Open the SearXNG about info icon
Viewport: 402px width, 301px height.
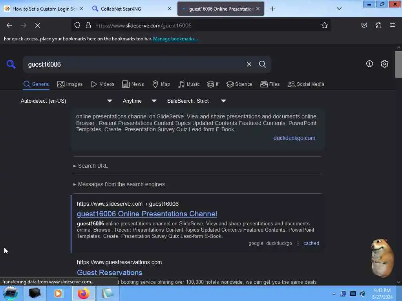point(369,64)
